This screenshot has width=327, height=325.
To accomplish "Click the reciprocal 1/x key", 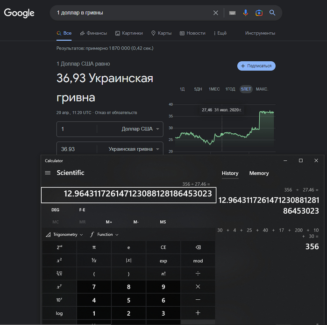I will click(x=94, y=260).
